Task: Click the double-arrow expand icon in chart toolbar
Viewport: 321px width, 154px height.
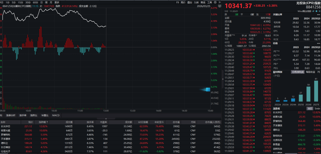Action: click(x=219, y=2)
